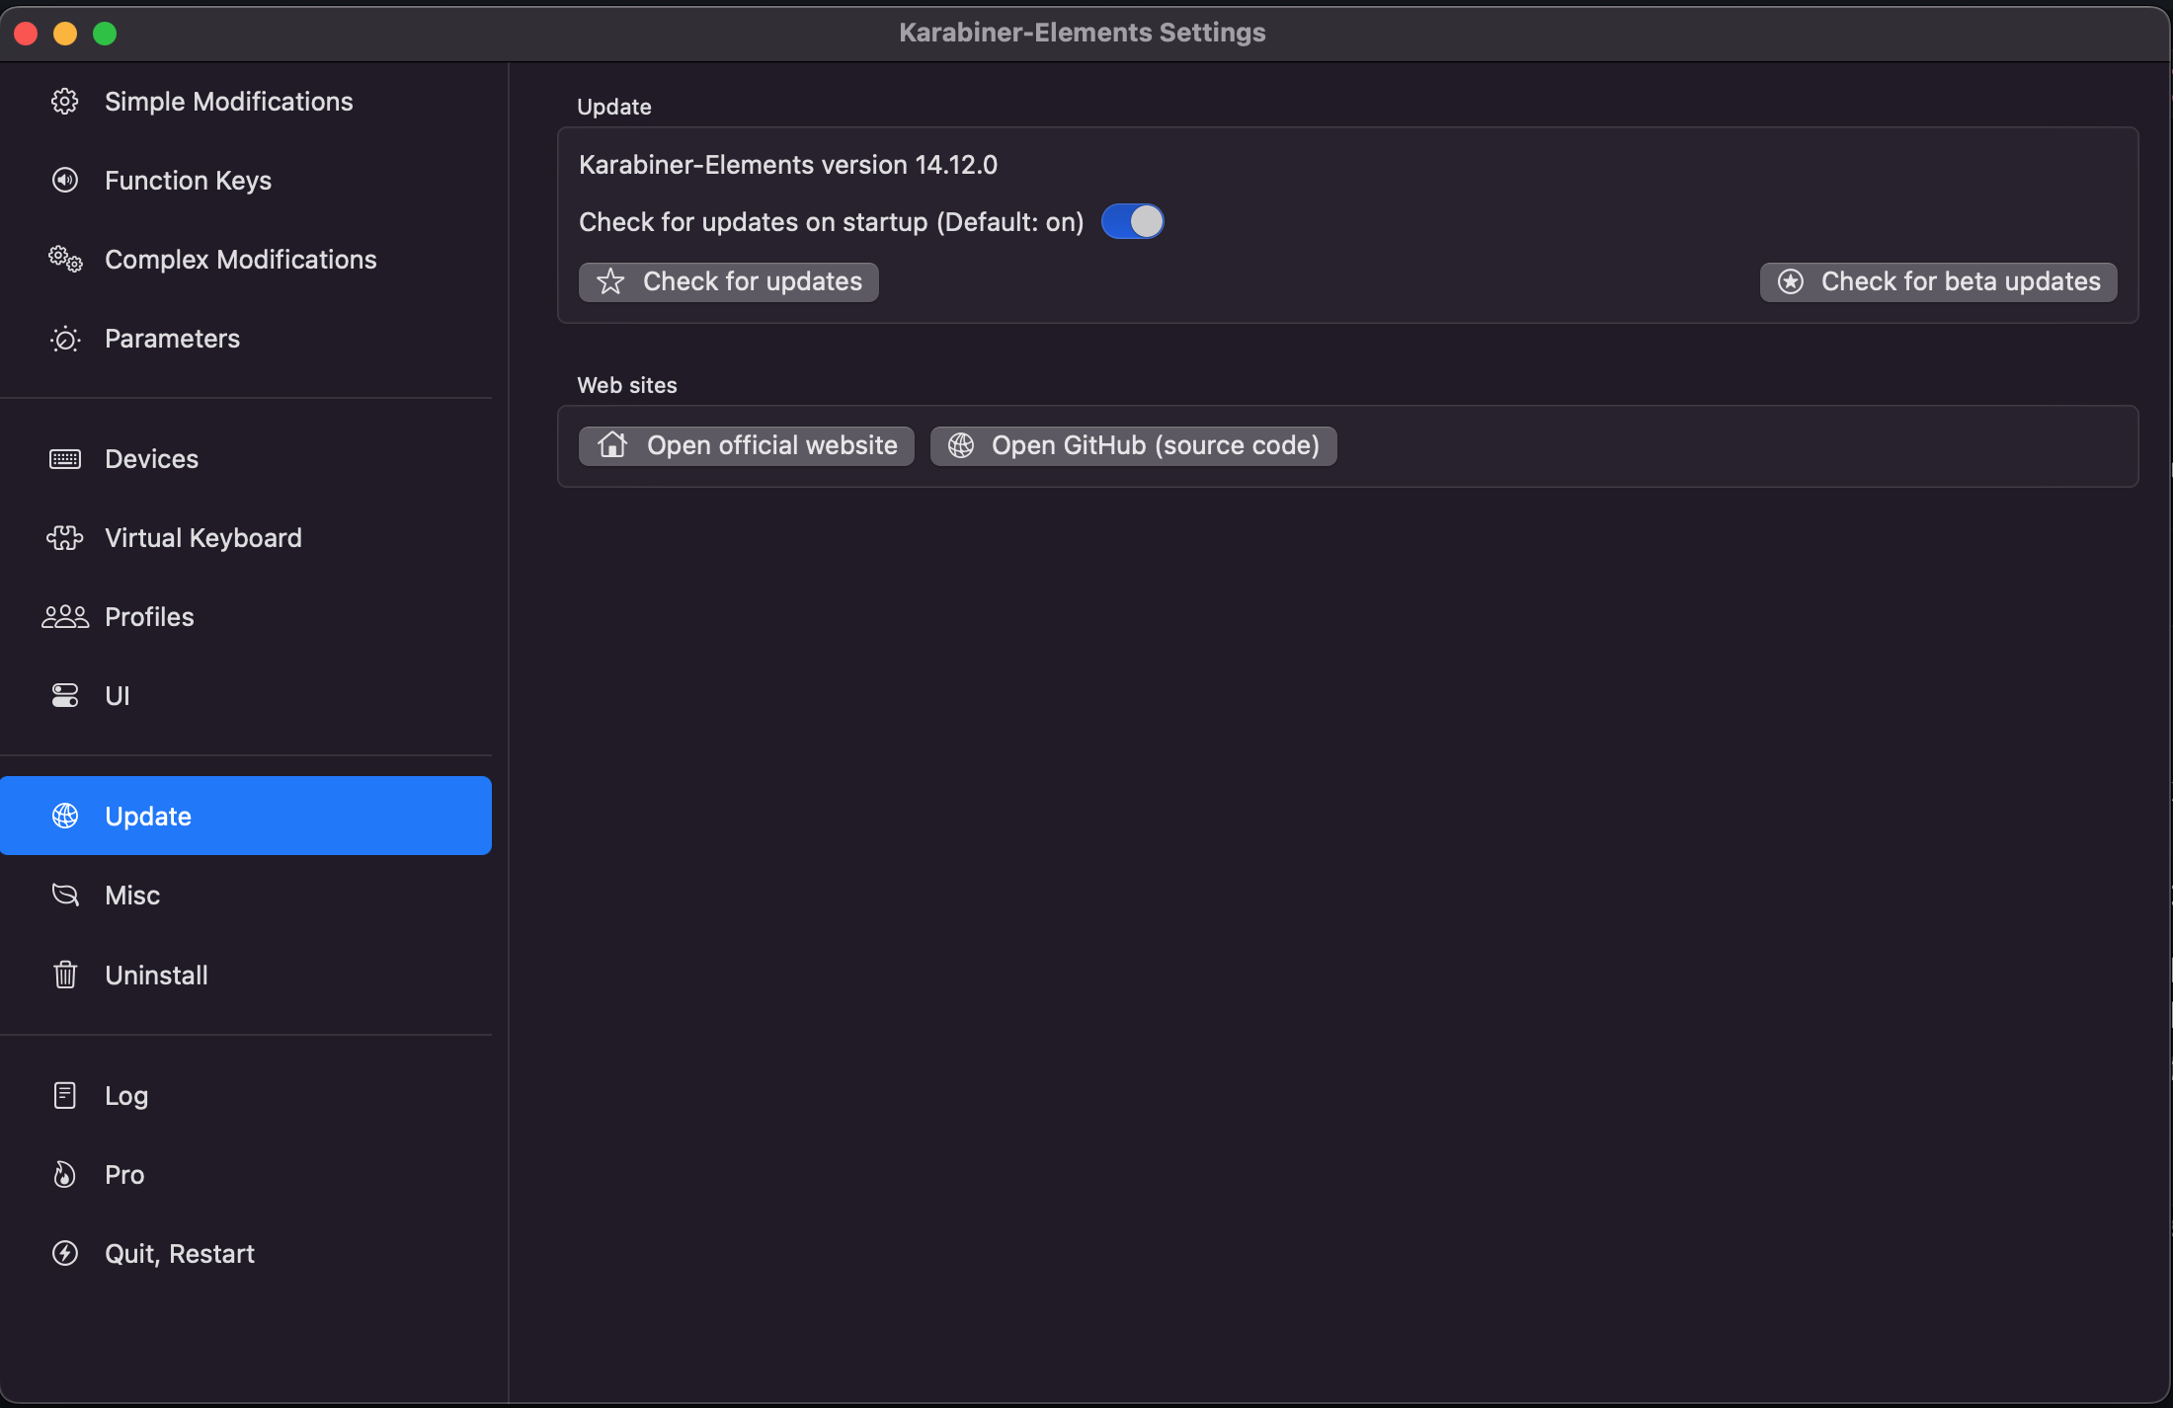Viewport: 2173px width, 1408px height.
Task: Go to the Uninstall sidebar label
Action: pos(157,976)
